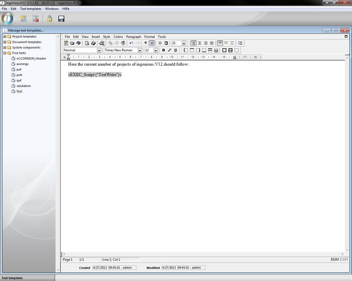Click the print icon in editor toolbar
This screenshot has width=352, height=281.
[93, 43]
